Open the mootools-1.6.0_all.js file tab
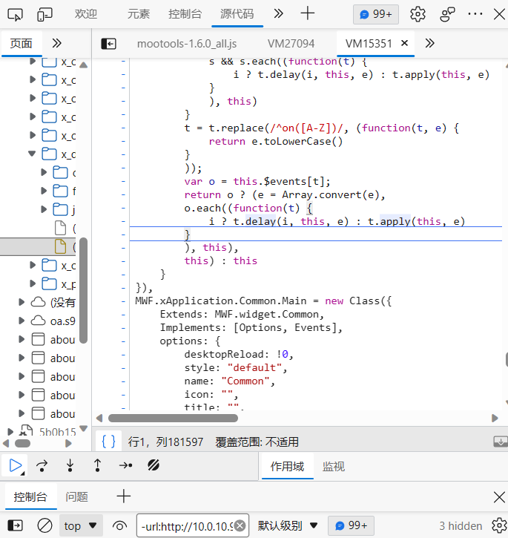The height and width of the screenshot is (538, 508). tap(186, 44)
